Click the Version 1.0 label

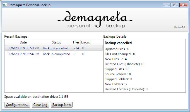[x=179, y=27]
